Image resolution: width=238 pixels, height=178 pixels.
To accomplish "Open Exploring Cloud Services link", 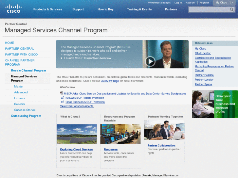I will pyautogui.click(x=76, y=149).
